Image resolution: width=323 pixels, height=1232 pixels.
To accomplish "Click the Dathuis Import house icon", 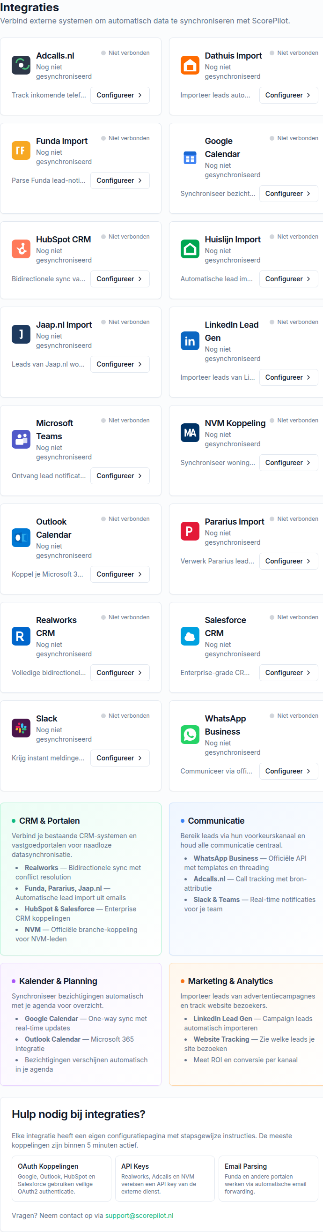I will (190, 65).
